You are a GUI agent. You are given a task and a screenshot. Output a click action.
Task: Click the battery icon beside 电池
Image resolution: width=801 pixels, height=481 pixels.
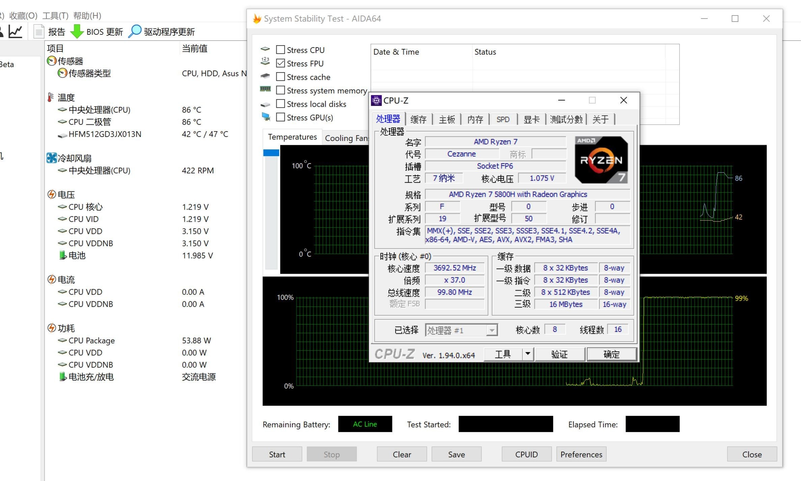[62, 255]
